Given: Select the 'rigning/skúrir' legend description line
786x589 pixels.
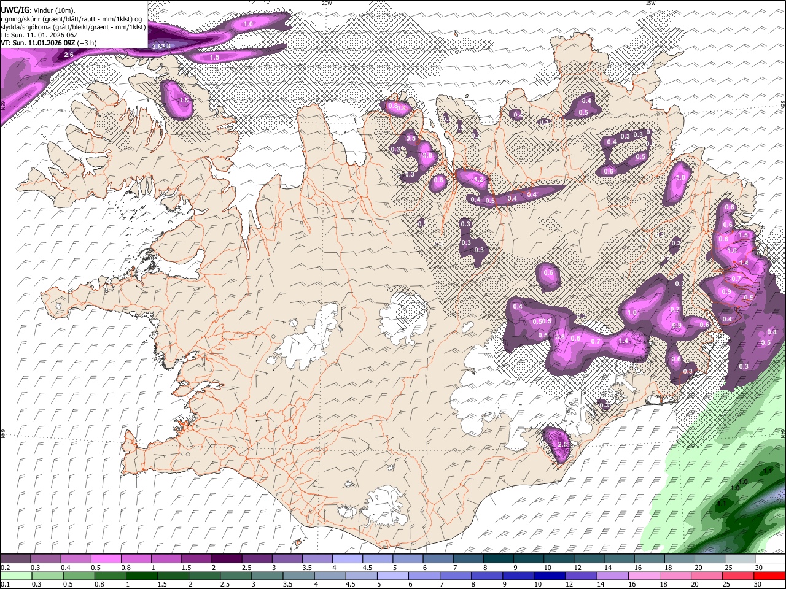Looking at the screenshot, I should click(71, 18).
